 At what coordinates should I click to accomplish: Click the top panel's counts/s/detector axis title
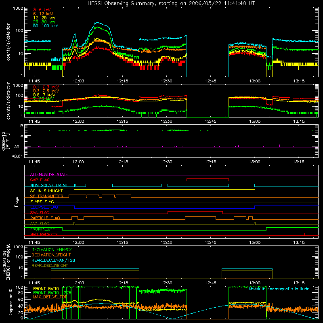pyautogui.click(x=8, y=42)
